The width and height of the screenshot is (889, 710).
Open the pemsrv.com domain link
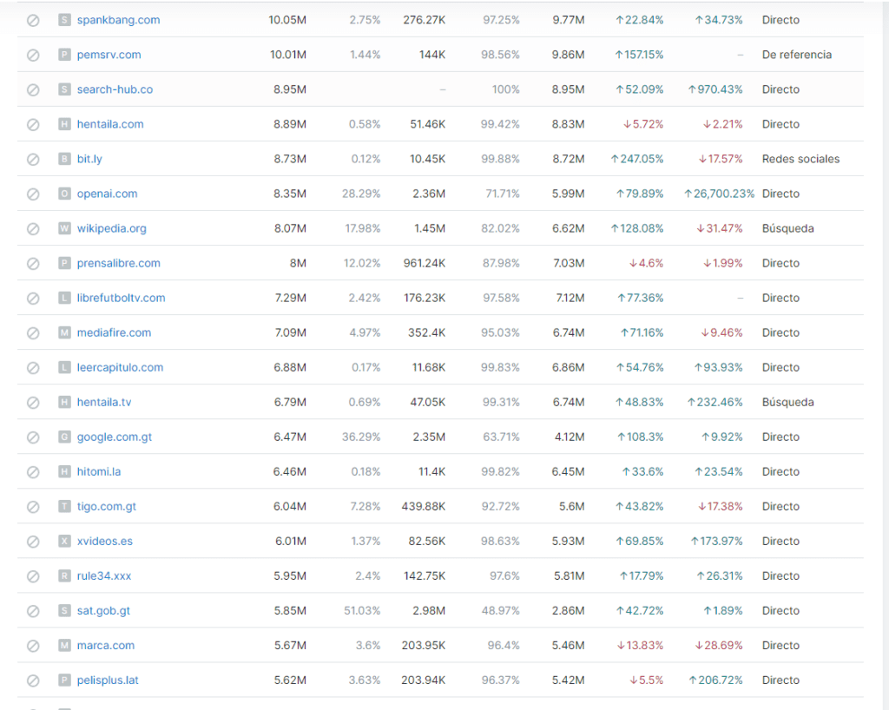coord(109,55)
